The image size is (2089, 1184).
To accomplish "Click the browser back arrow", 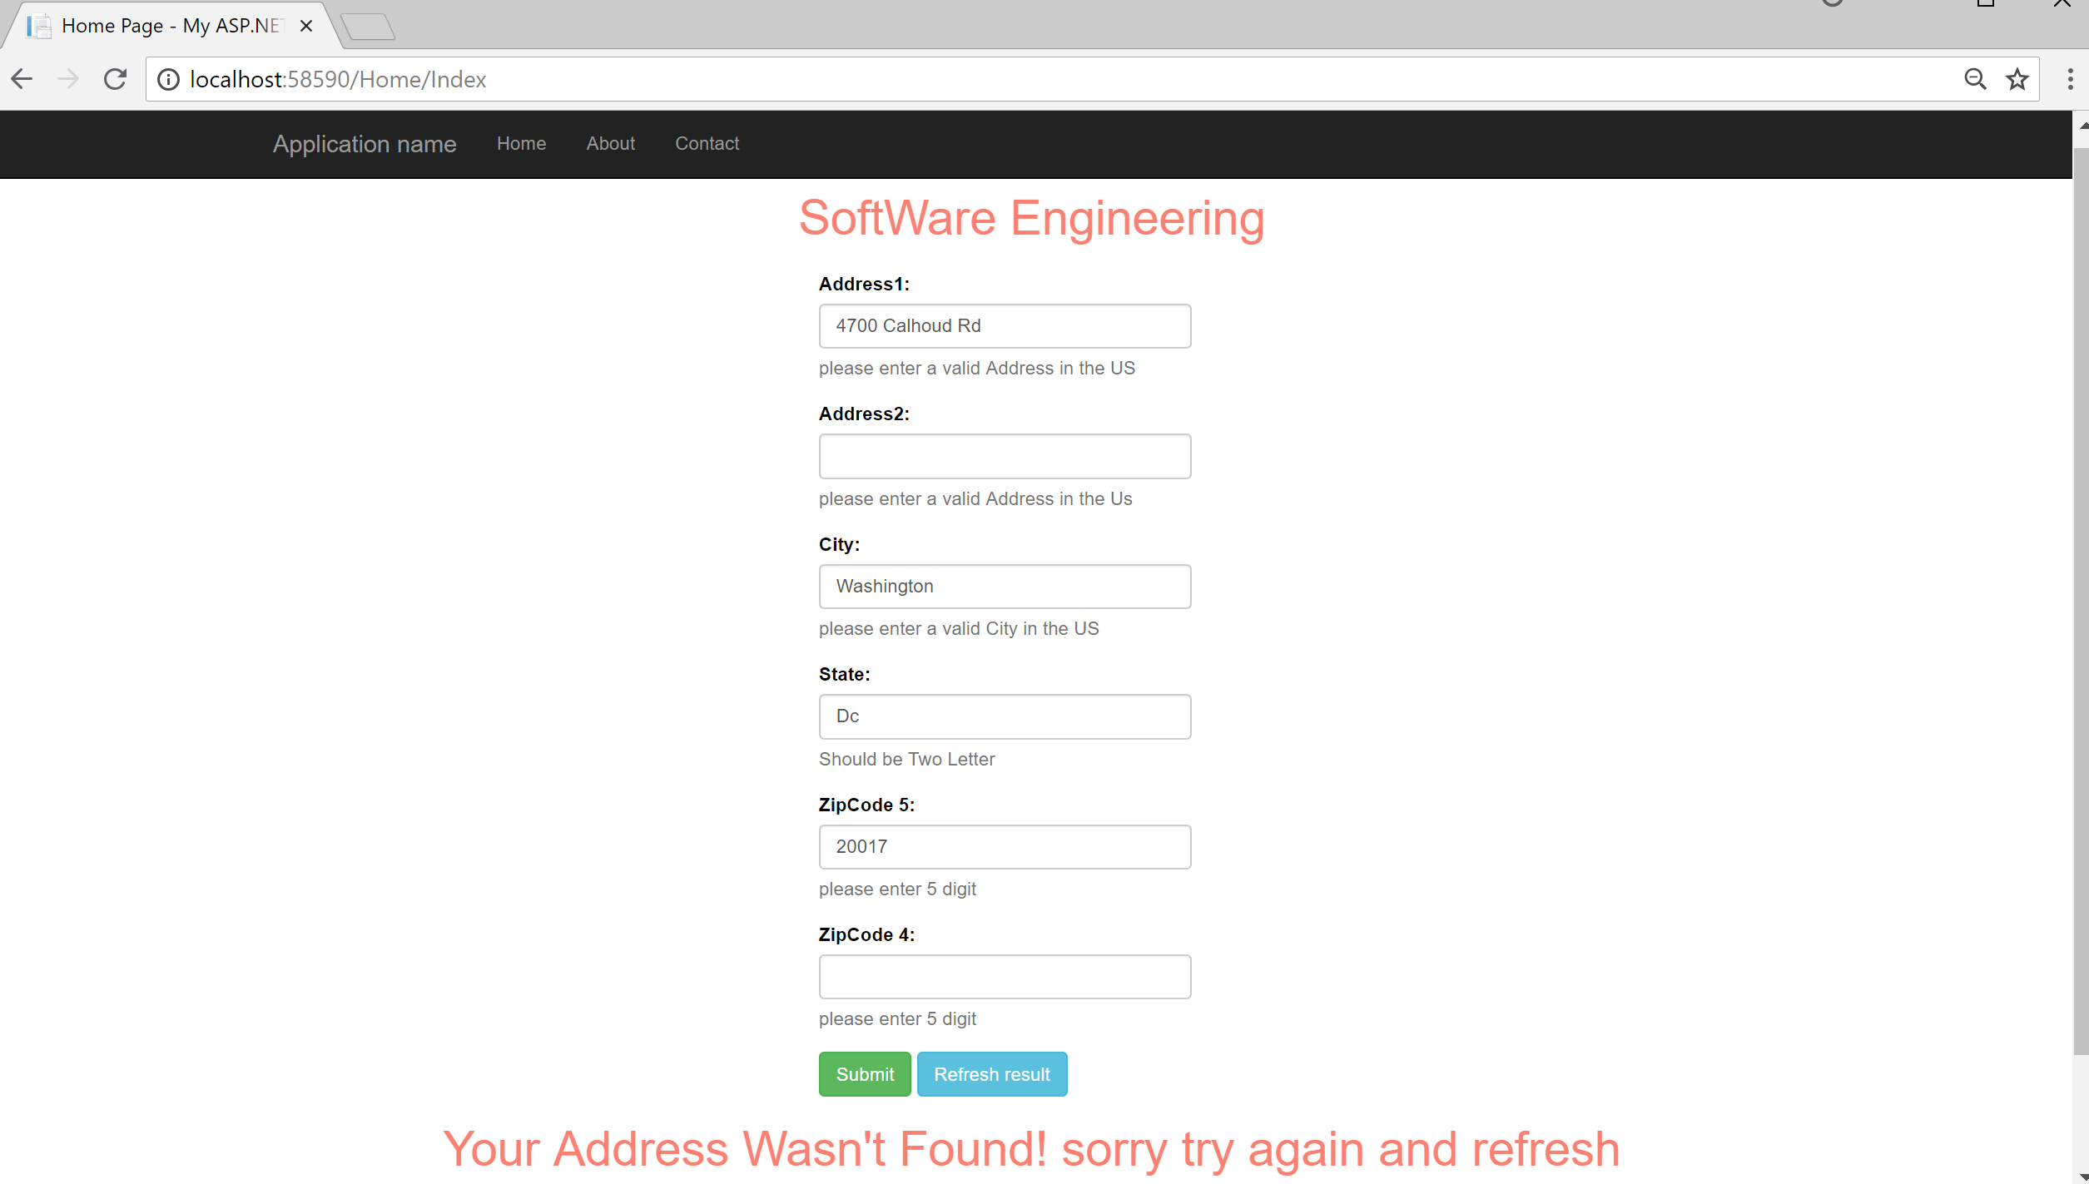I will tap(22, 79).
